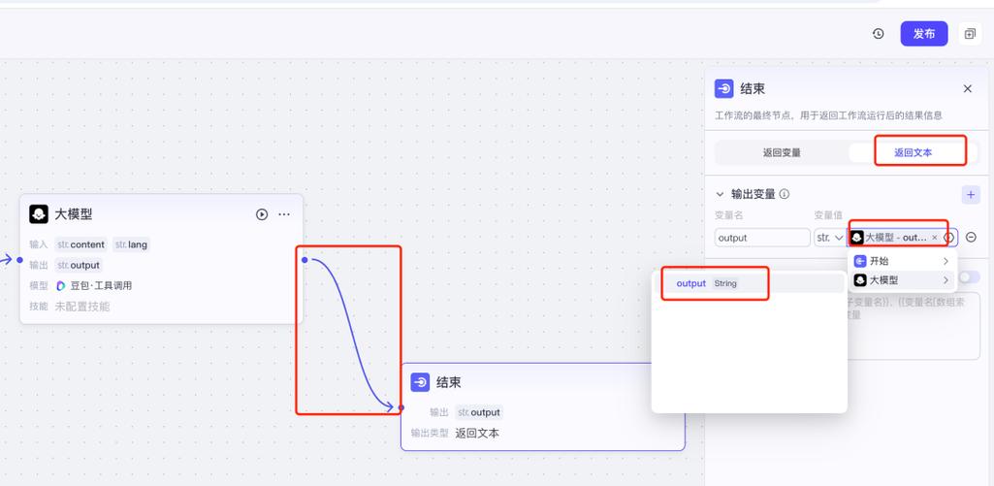Click the str.content input tag

tap(81, 244)
